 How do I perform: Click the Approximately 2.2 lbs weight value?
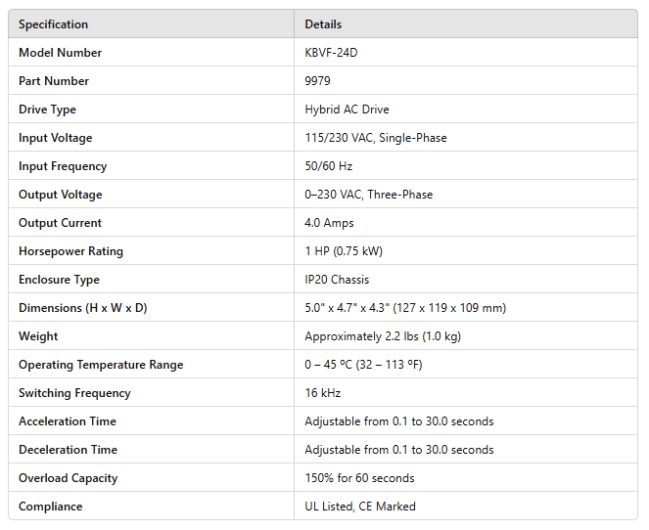pos(383,336)
